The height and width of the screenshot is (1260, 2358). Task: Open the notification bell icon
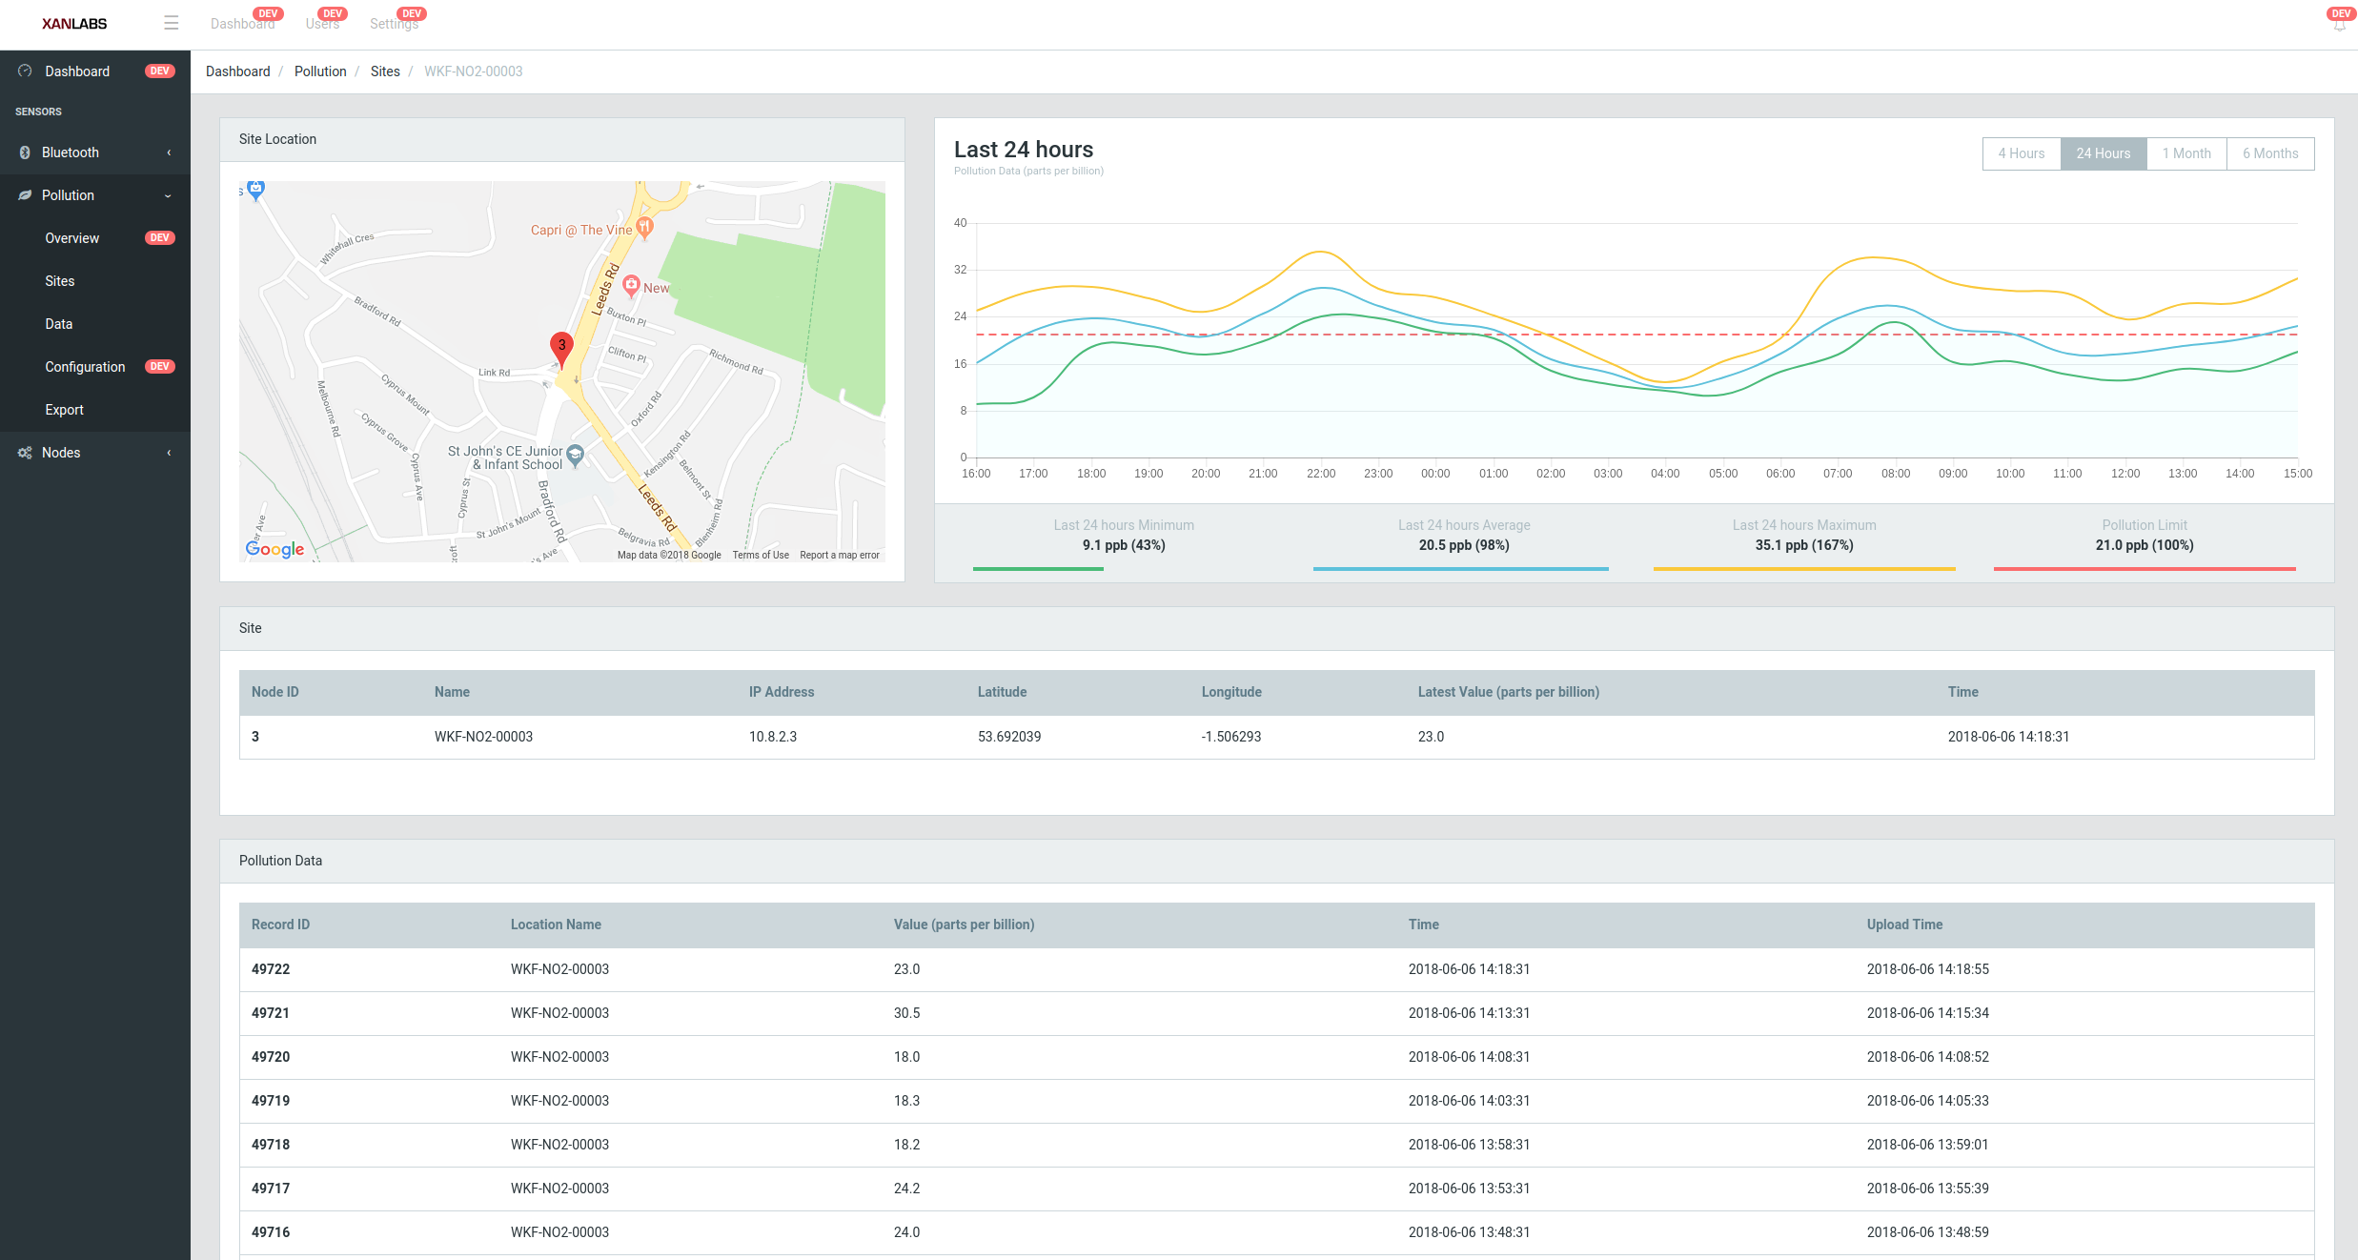coord(2339,24)
